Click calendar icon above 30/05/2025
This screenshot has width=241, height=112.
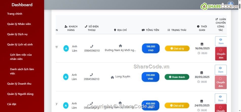[202, 73]
